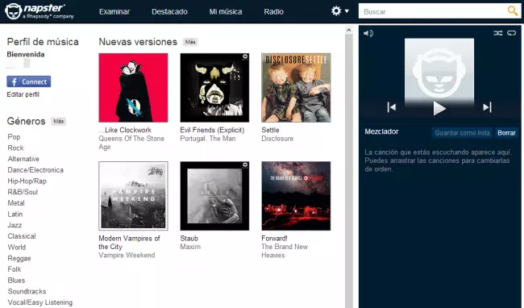Click Modern Vampires of the City title
The image size is (524, 308).
point(129,243)
